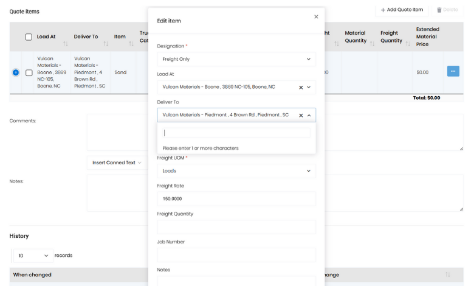
Task: Close the Edit item dialog
Action: (316, 17)
